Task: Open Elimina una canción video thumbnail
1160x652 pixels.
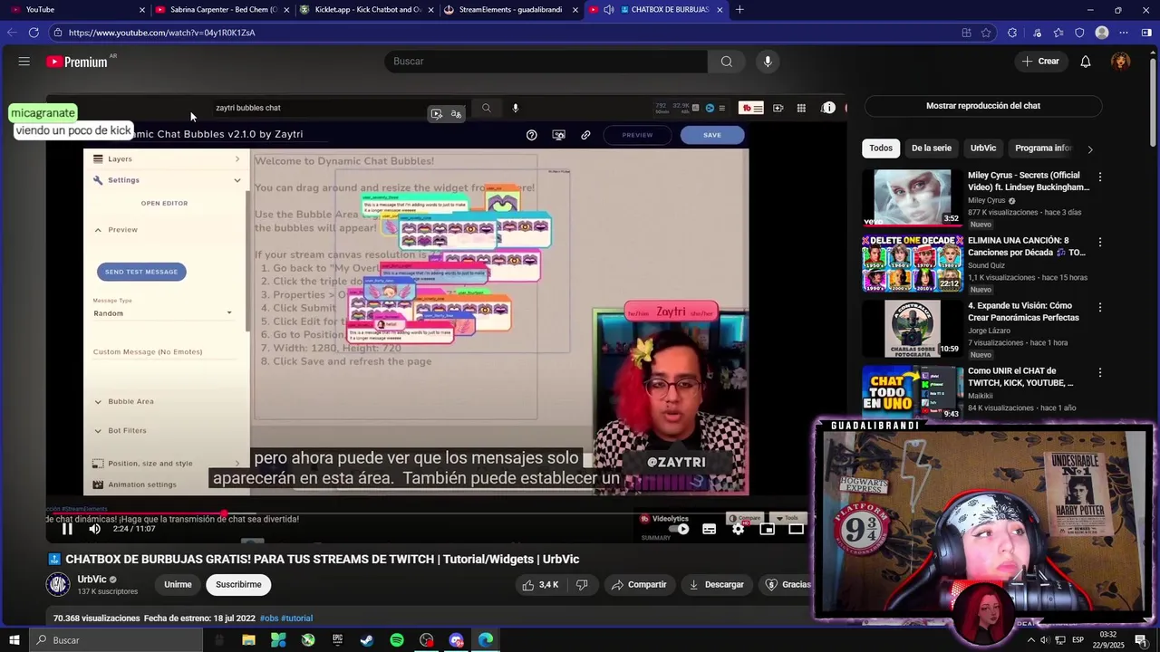Action: coord(913,263)
